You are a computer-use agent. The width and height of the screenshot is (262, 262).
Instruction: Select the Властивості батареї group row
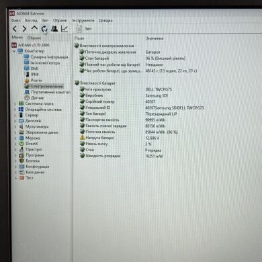[95, 83]
